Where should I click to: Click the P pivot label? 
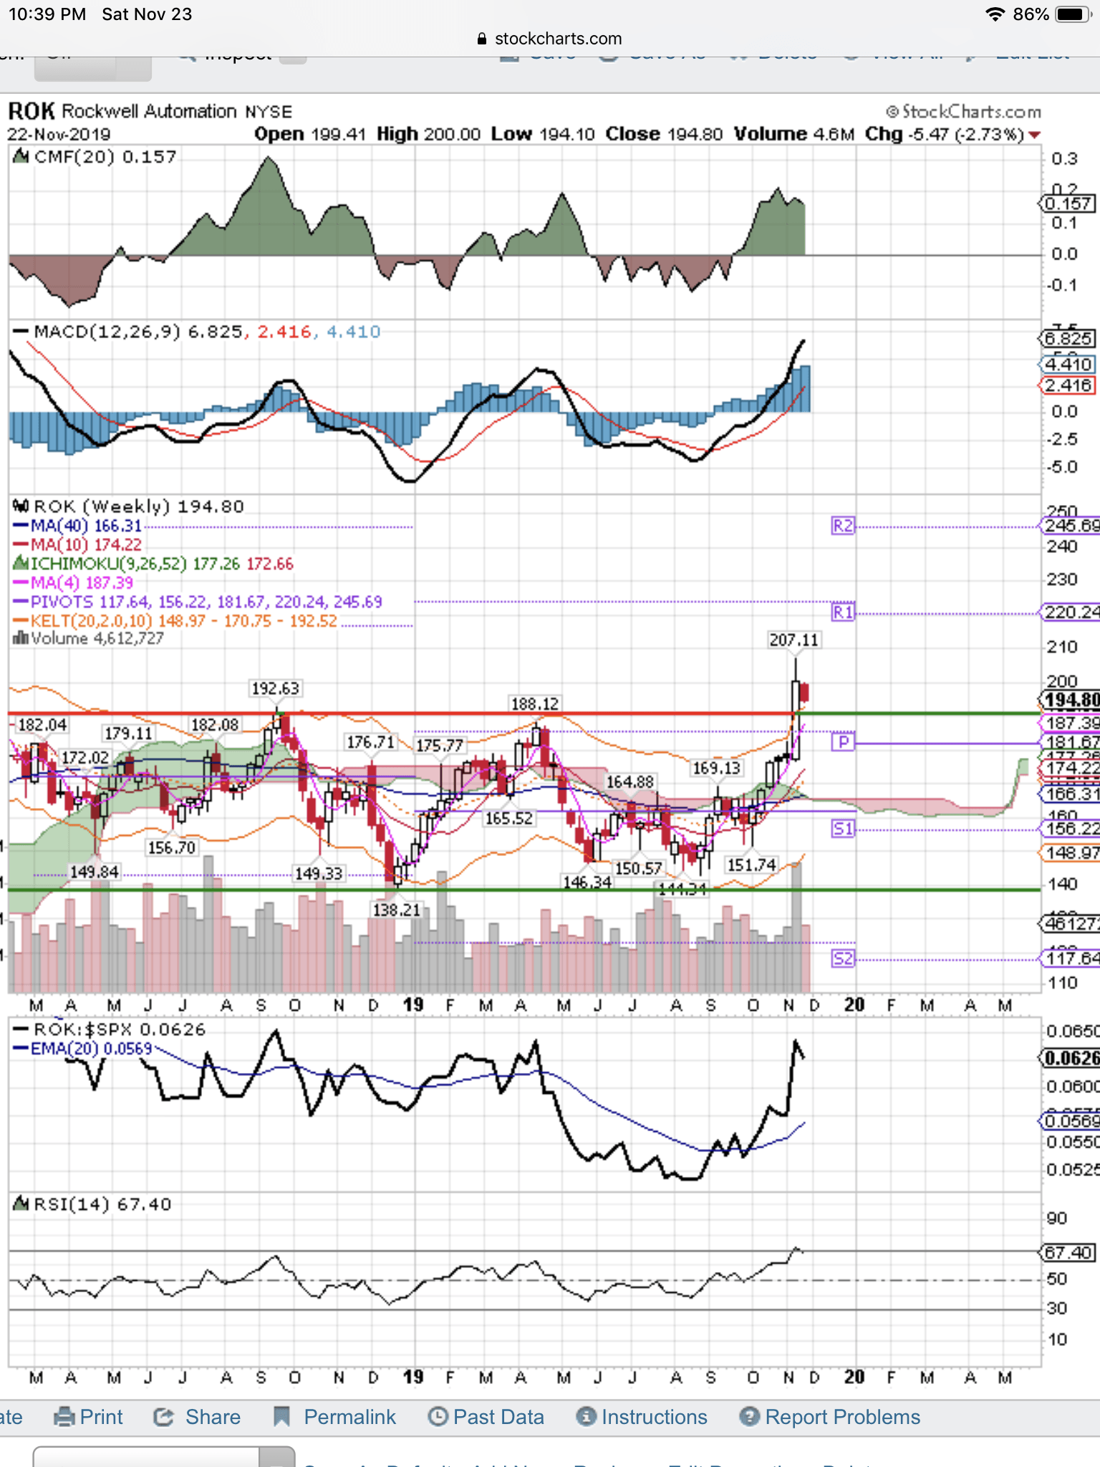coord(843,742)
